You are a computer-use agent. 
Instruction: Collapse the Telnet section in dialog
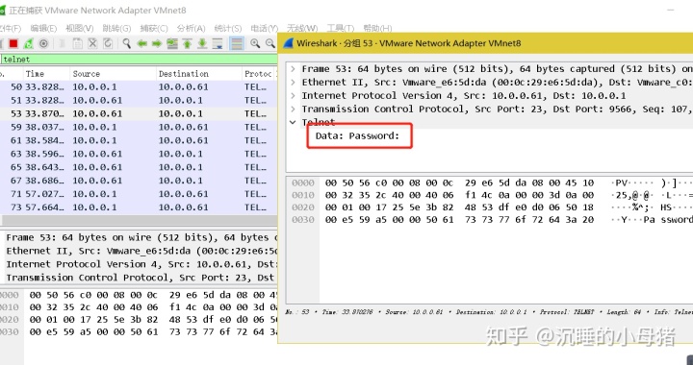[293, 122]
